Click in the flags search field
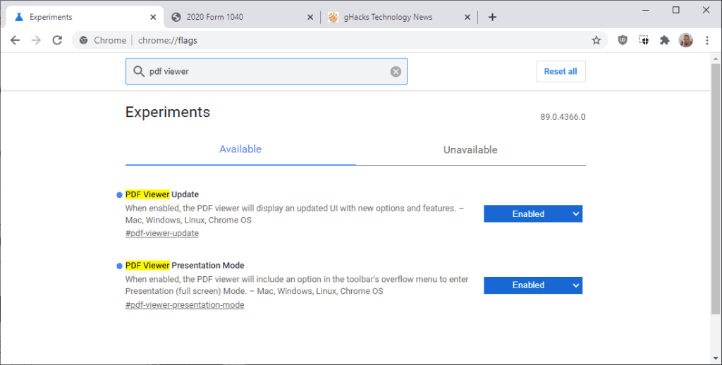The height and width of the screenshot is (365, 722). 267,71
